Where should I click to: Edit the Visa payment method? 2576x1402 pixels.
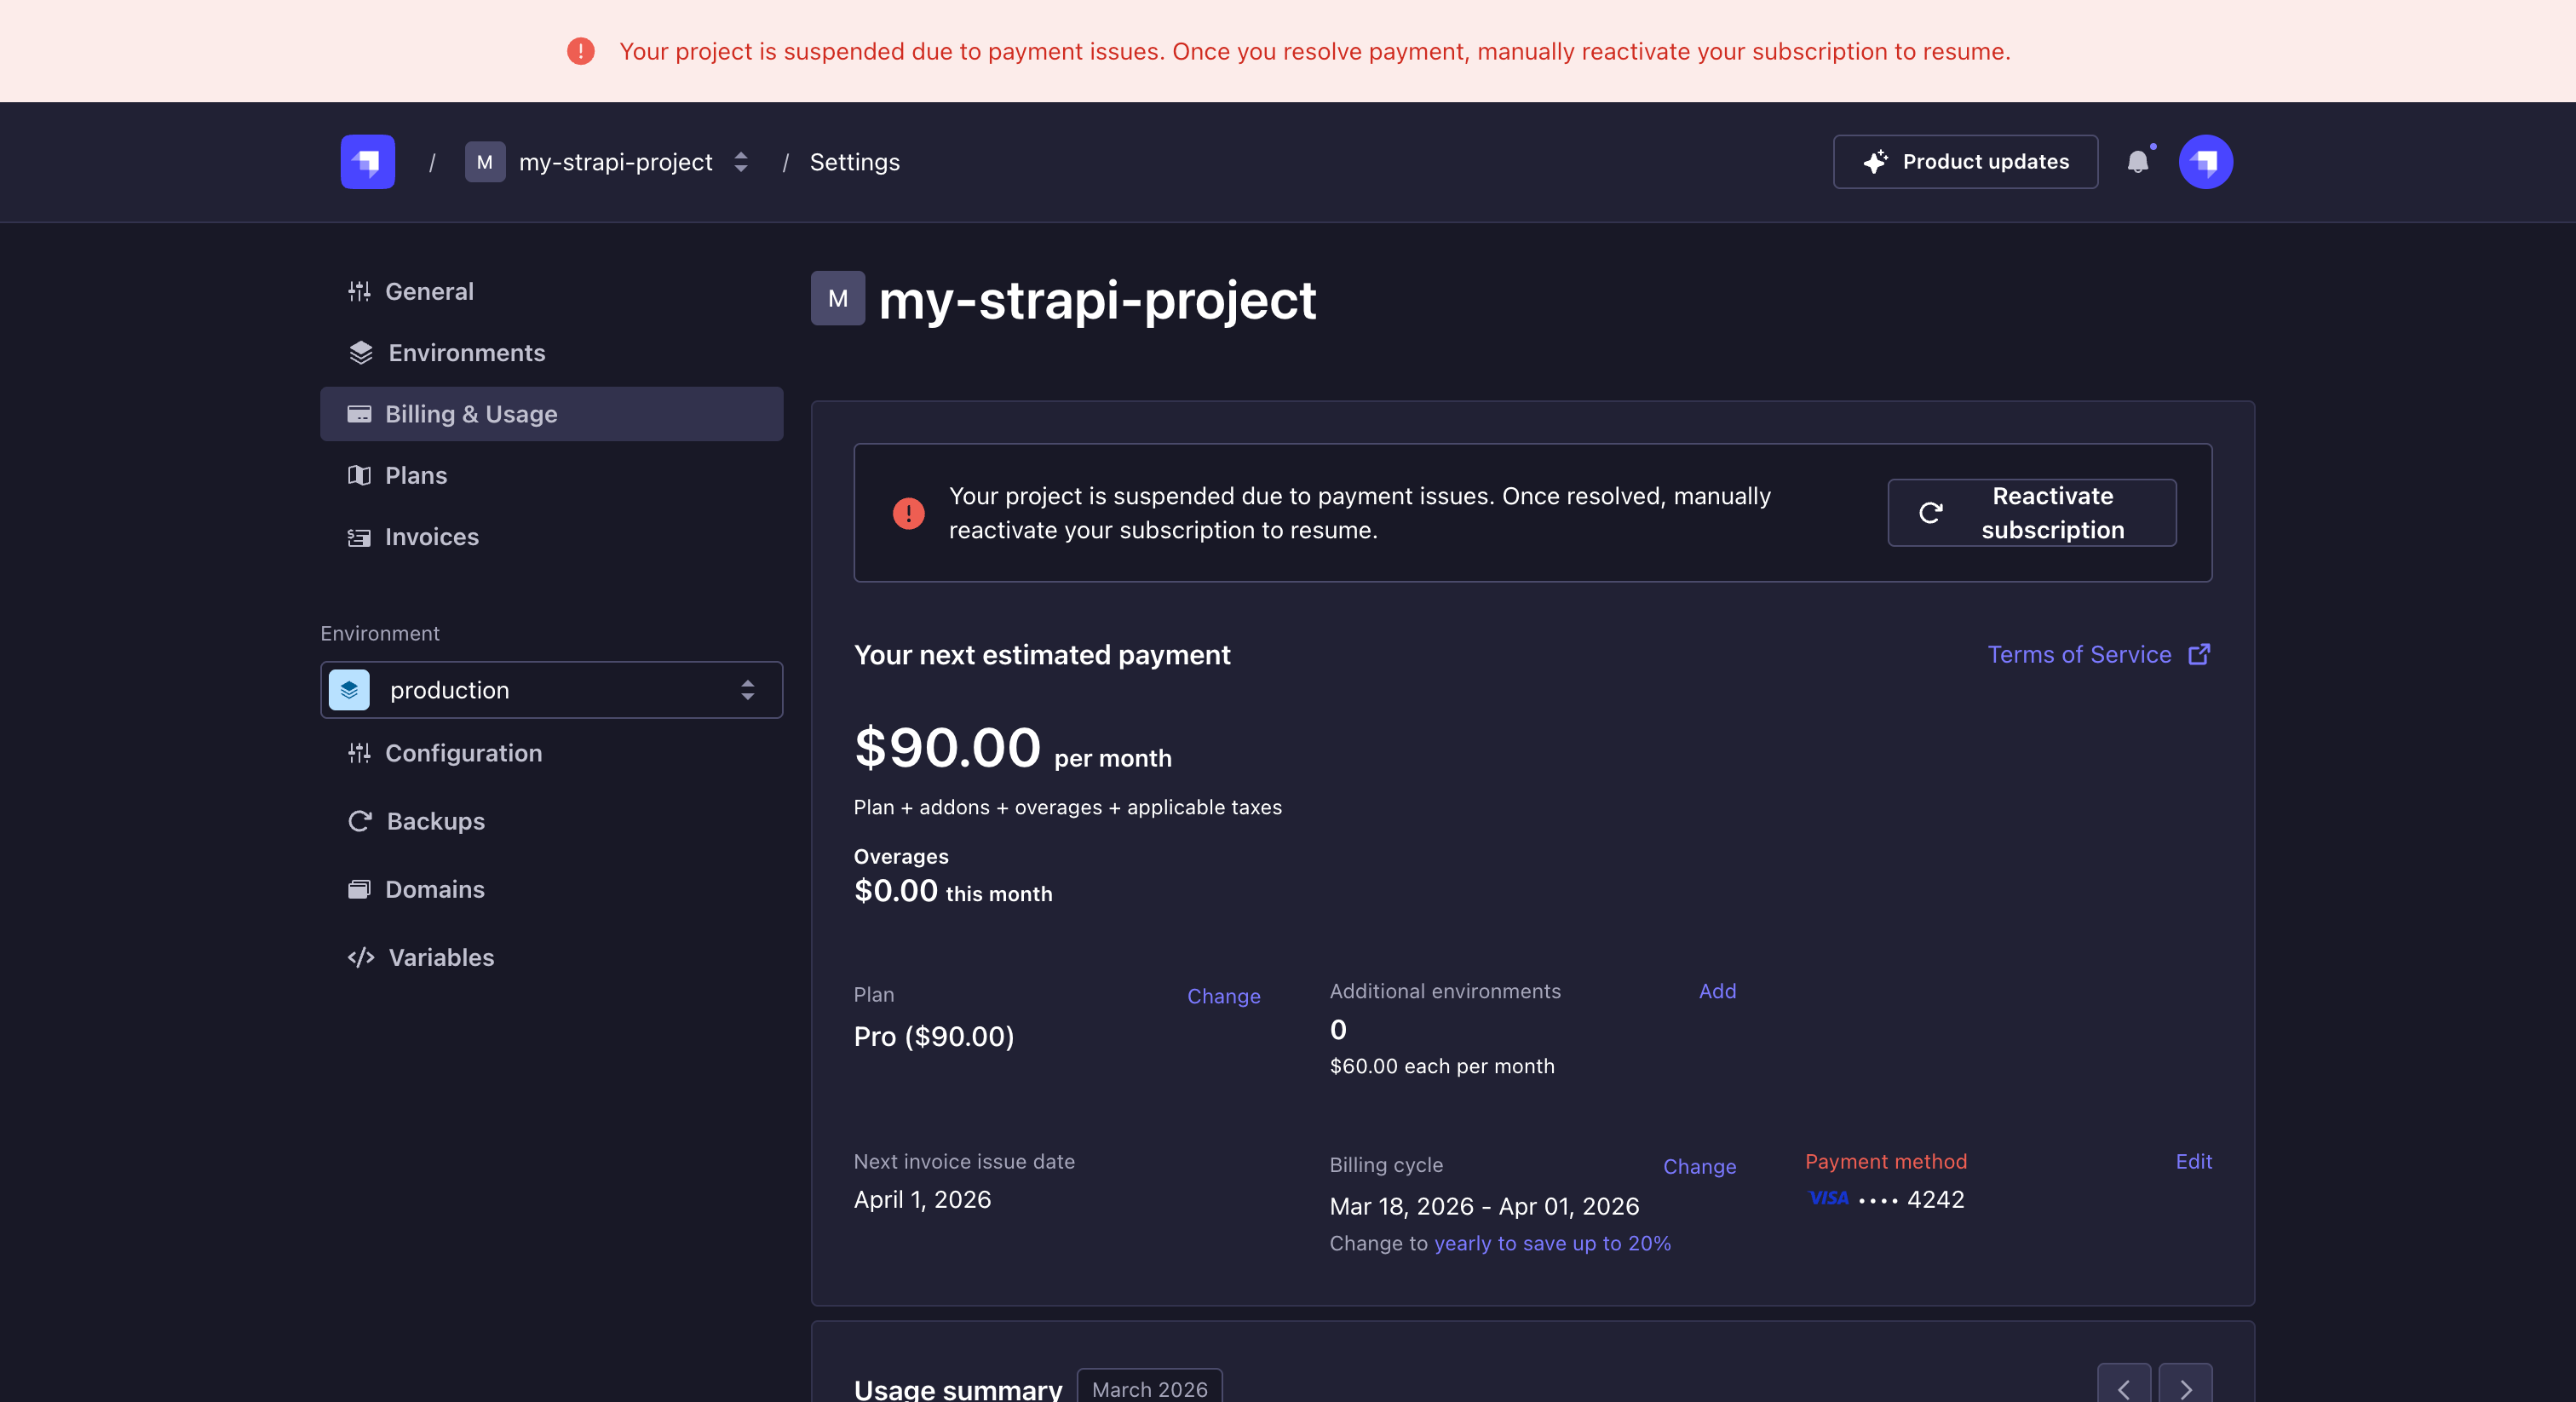2193,1161
